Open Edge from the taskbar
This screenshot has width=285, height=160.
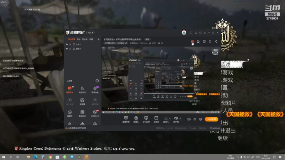35,157
